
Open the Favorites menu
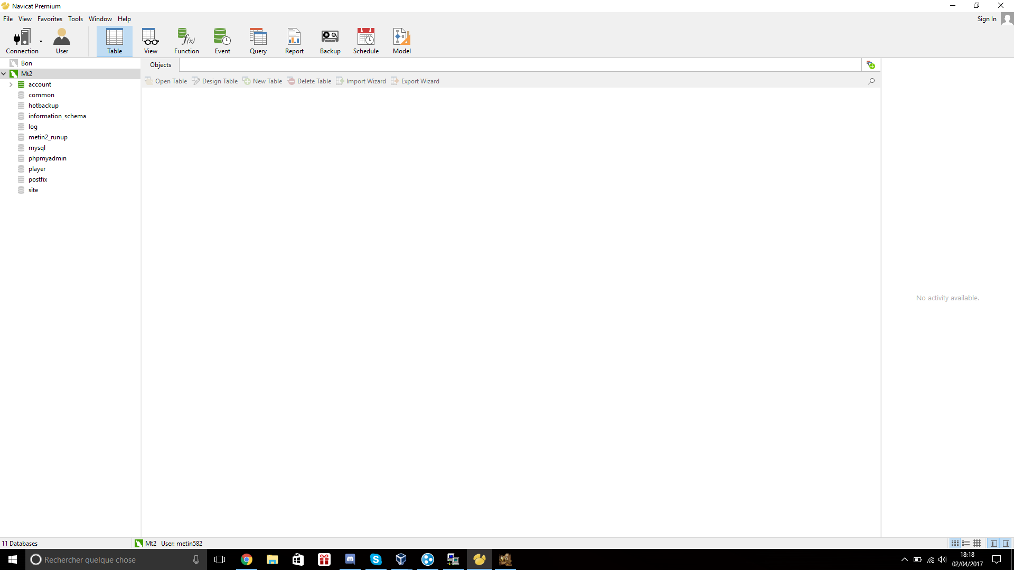(x=50, y=19)
